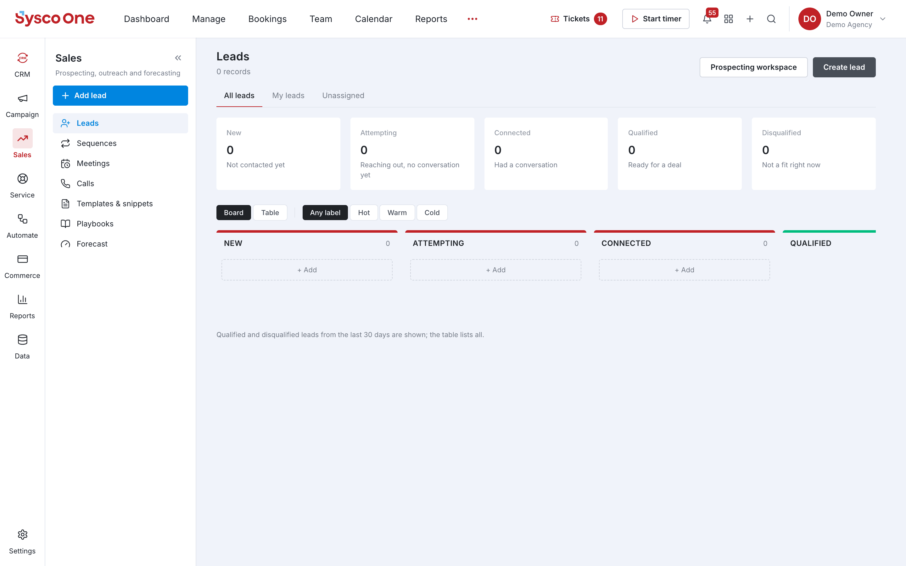Viewport: 906px width, 566px height.
Task: Open the Campaign megaphone icon
Action: (22, 98)
